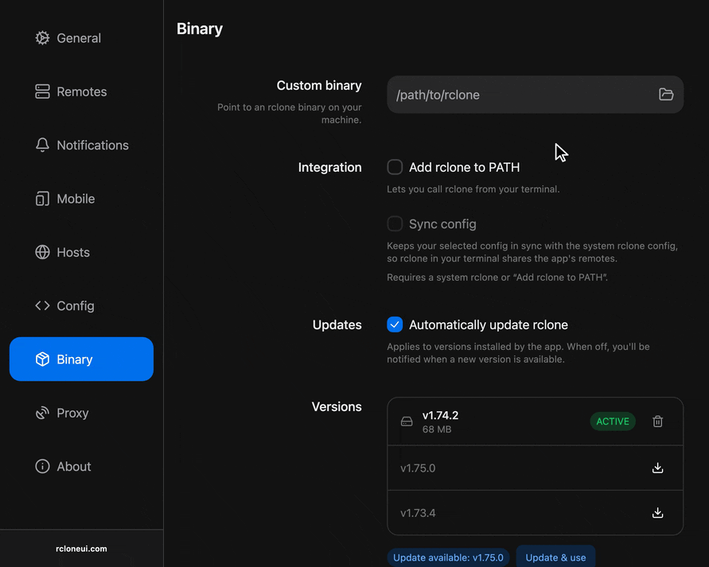Image resolution: width=709 pixels, height=567 pixels.
Task: Click the Versions section label
Action: tap(337, 406)
